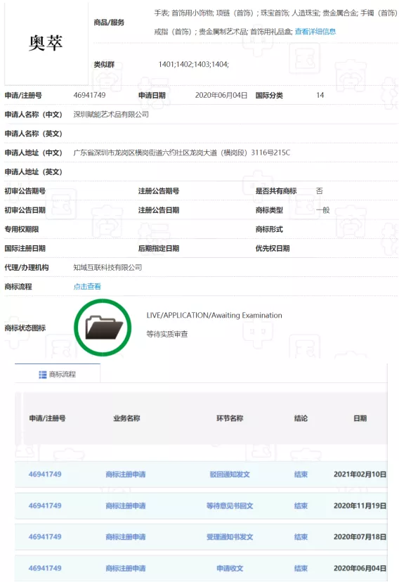399x582 pixels.
Task: Open the 查看详细信息 link
Action: click(315, 32)
